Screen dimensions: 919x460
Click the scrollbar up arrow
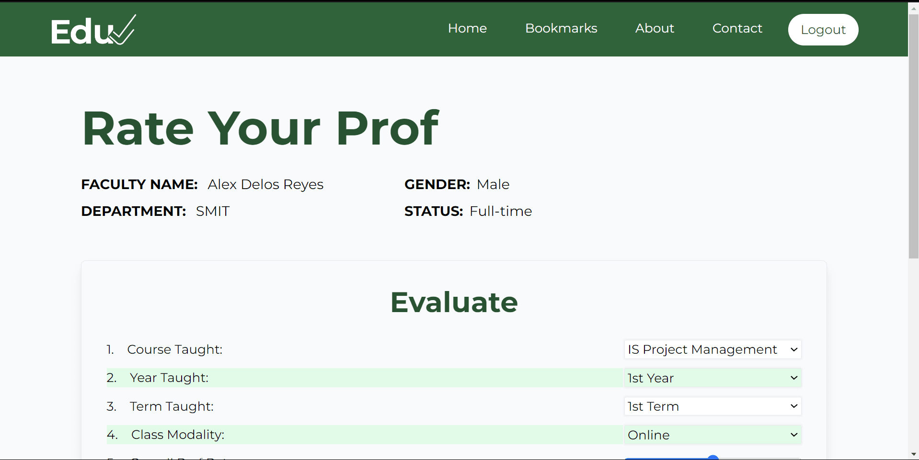pos(913,8)
